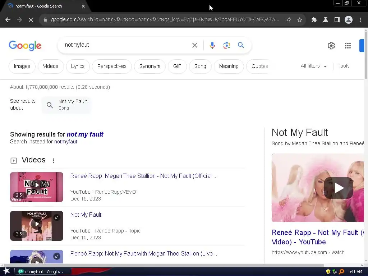
Task: Open second 'Not My Fault' video title link
Action: 86,215
